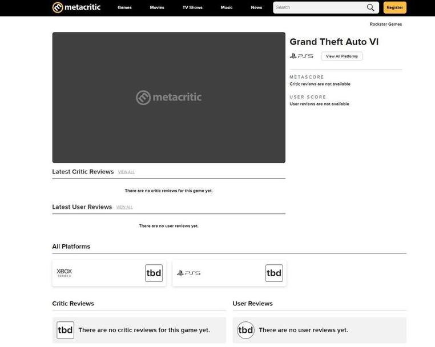Click the tbd score on PS5 card

(274, 273)
